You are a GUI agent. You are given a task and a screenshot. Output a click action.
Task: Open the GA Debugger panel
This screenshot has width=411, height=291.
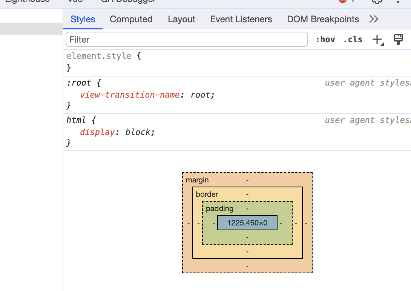[x=127, y=1]
